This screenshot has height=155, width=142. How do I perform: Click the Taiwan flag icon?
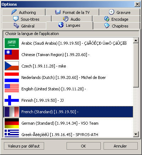[12, 55]
